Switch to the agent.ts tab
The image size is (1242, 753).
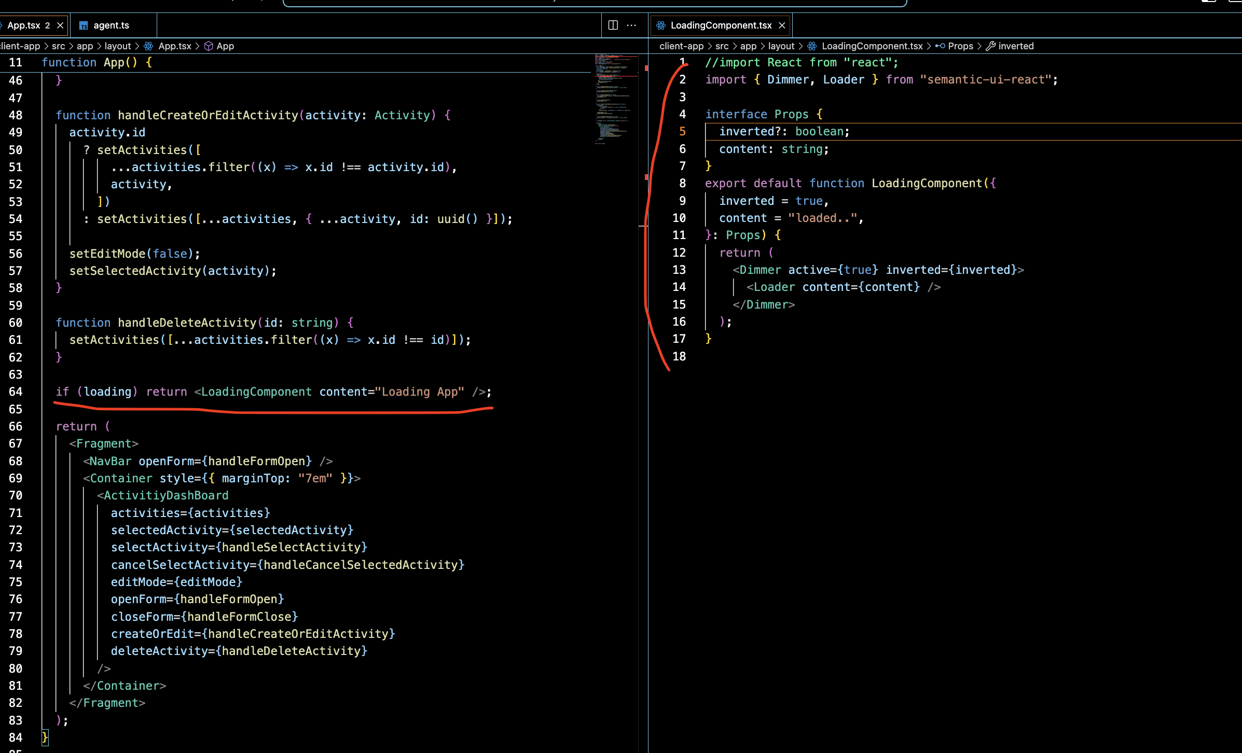(x=111, y=25)
